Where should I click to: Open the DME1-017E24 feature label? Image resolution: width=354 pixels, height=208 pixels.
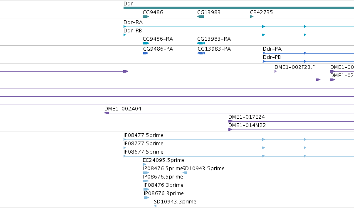pos(247,117)
